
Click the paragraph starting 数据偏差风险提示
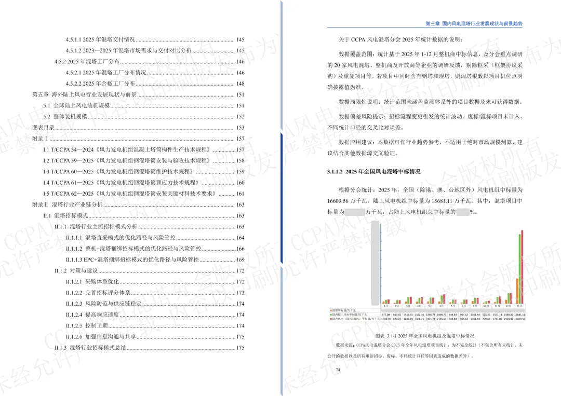(425, 122)
